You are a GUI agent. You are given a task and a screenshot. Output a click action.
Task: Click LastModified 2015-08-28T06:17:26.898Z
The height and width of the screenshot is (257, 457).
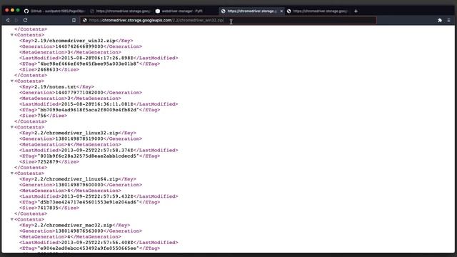click(97, 58)
